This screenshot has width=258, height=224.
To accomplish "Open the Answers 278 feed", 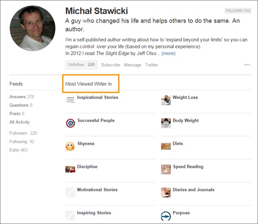I will click(x=22, y=97).
